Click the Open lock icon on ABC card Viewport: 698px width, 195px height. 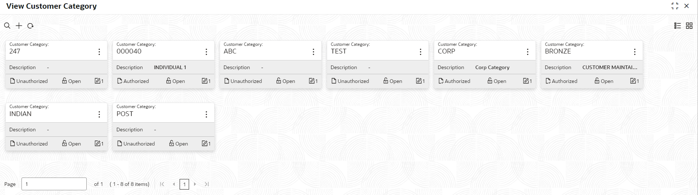(279, 80)
